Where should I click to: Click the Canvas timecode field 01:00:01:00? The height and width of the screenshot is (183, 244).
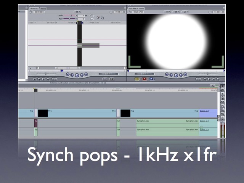[219, 12]
